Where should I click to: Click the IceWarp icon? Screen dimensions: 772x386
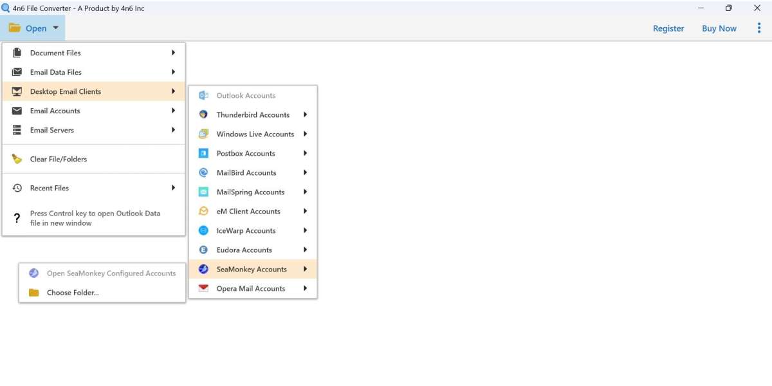[x=203, y=230]
